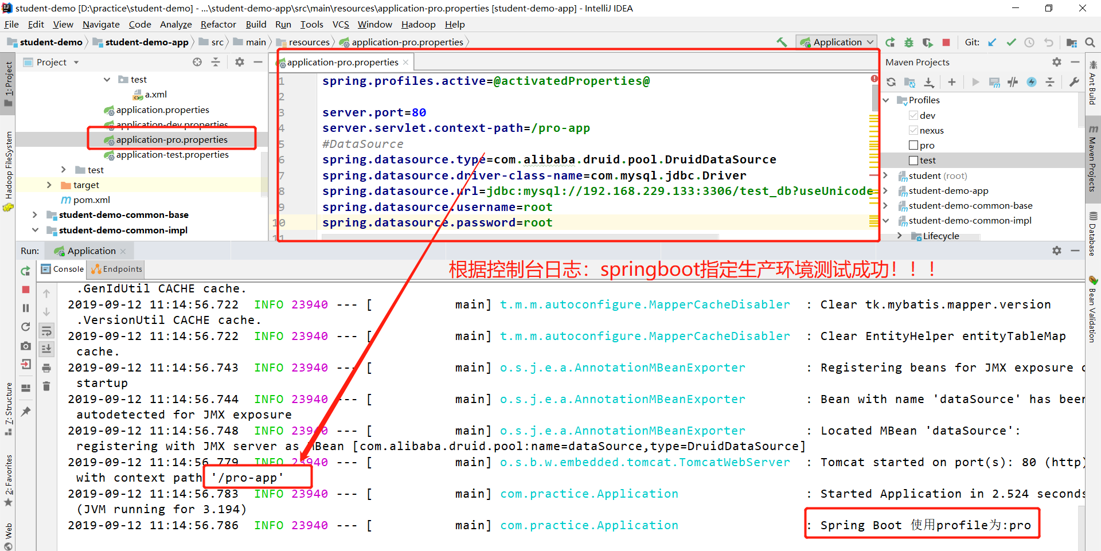This screenshot has width=1101, height=551.
Task: Print the console output
Action: [46, 368]
